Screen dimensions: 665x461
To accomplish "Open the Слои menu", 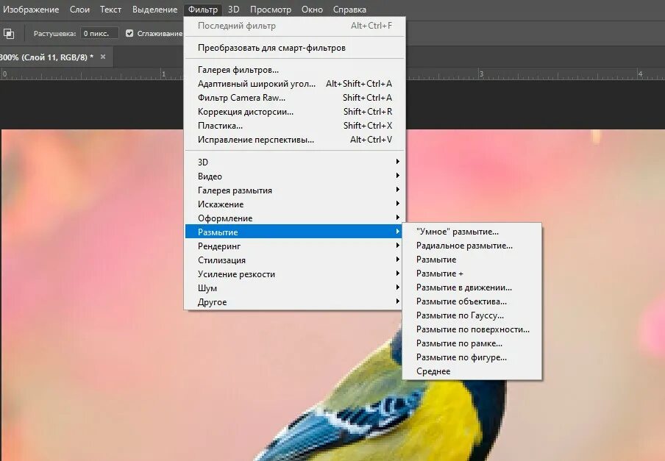I will click(x=79, y=10).
